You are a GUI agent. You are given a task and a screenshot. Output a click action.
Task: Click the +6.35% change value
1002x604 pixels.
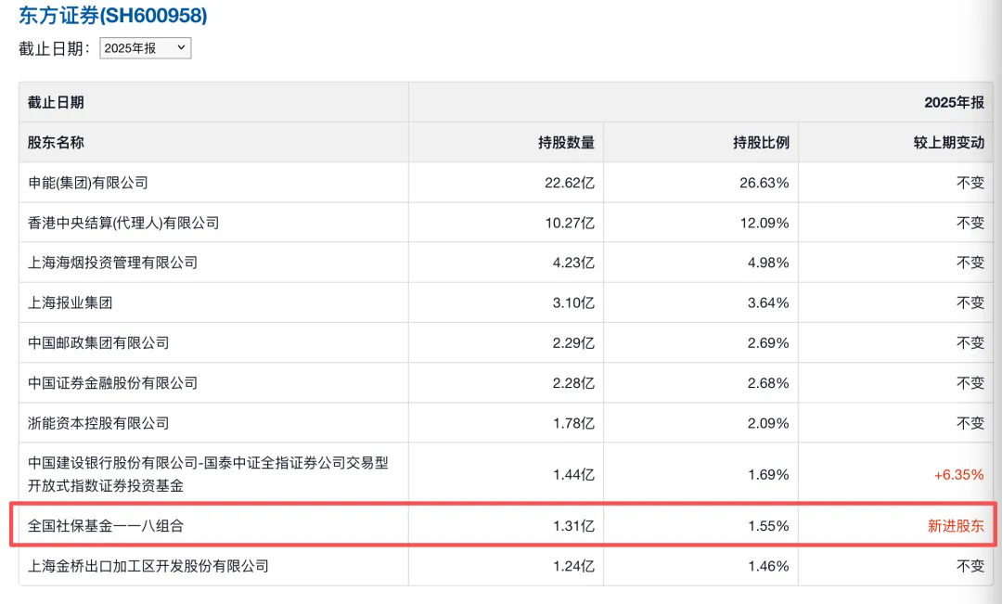(958, 474)
